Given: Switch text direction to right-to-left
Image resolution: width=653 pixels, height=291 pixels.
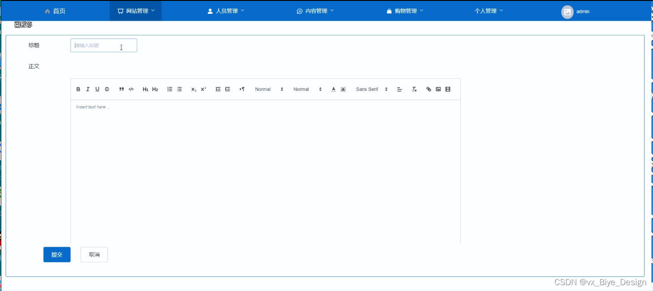Looking at the screenshot, I should point(242,89).
